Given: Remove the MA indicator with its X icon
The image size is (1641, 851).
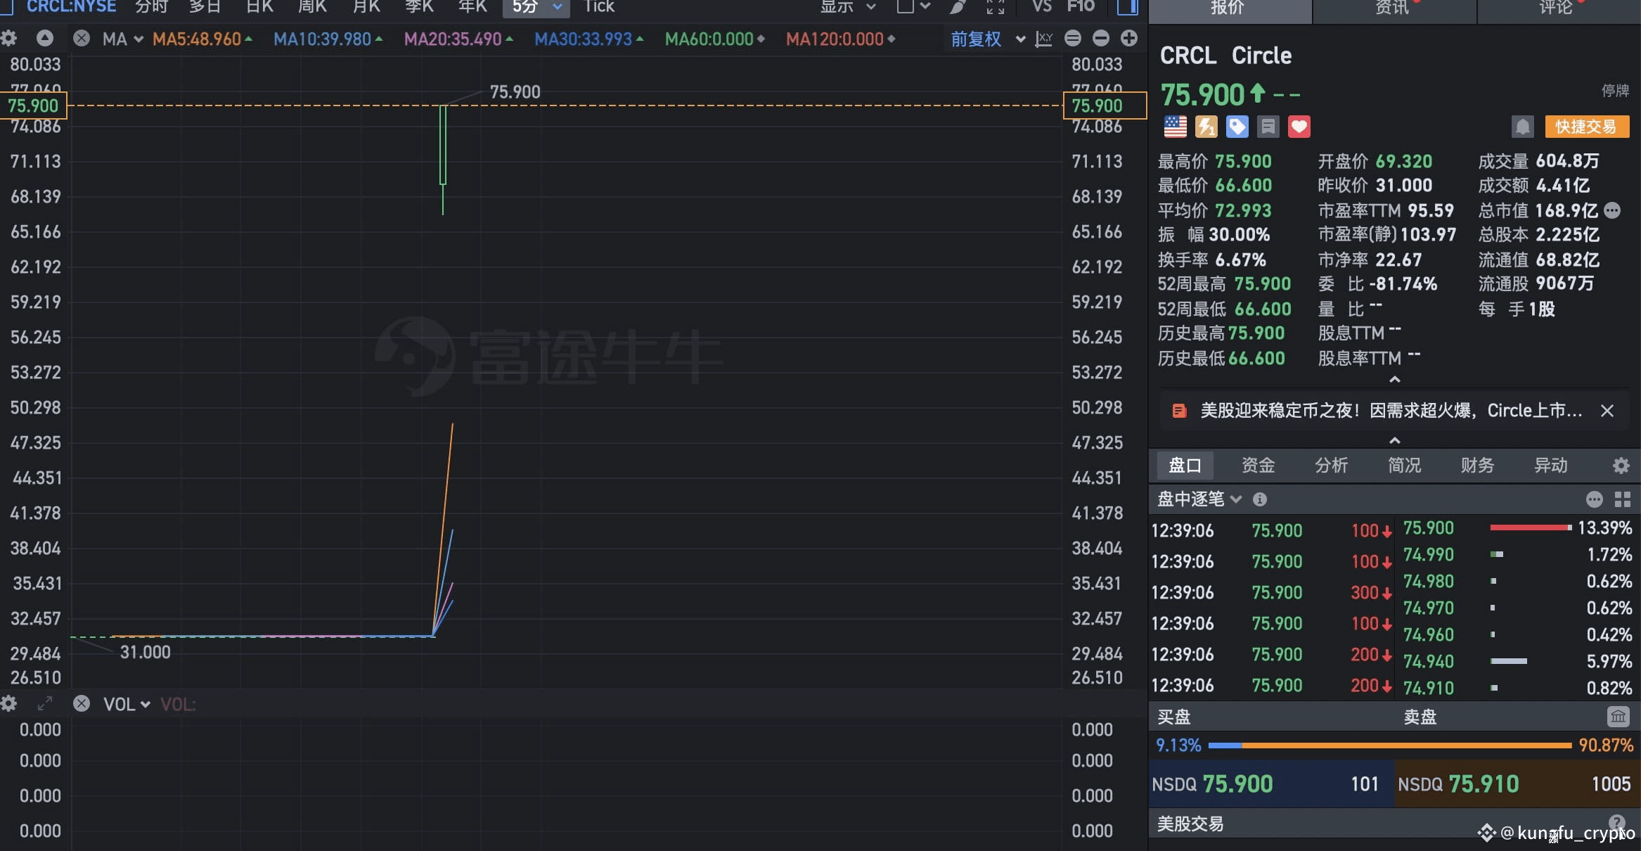Looking at the screenshot, I should (x=82, y=38).
